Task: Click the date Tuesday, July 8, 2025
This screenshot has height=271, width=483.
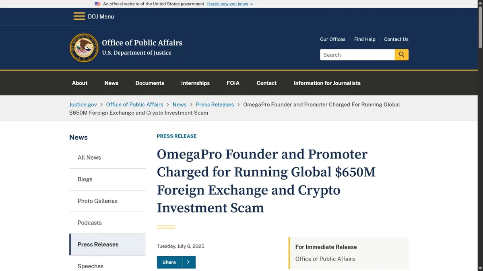Action: point(181,246)
